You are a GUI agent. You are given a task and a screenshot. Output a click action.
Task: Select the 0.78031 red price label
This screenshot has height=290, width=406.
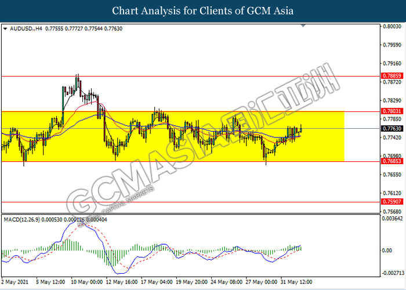click(392, 111)
